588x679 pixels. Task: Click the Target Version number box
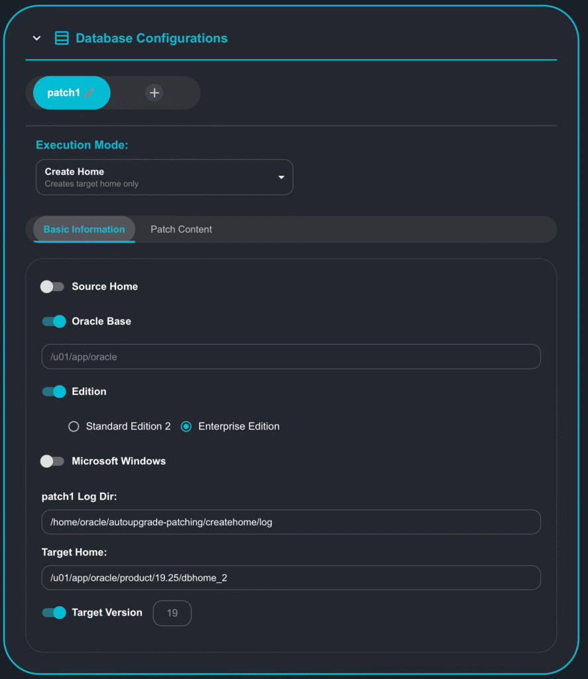click(x=172, y=613)
